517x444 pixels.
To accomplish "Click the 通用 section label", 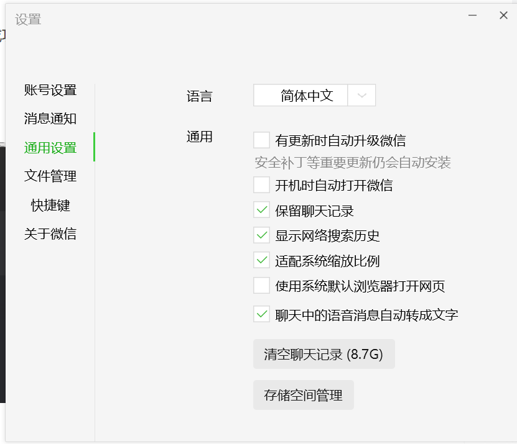I will click(x=200, y=137).
